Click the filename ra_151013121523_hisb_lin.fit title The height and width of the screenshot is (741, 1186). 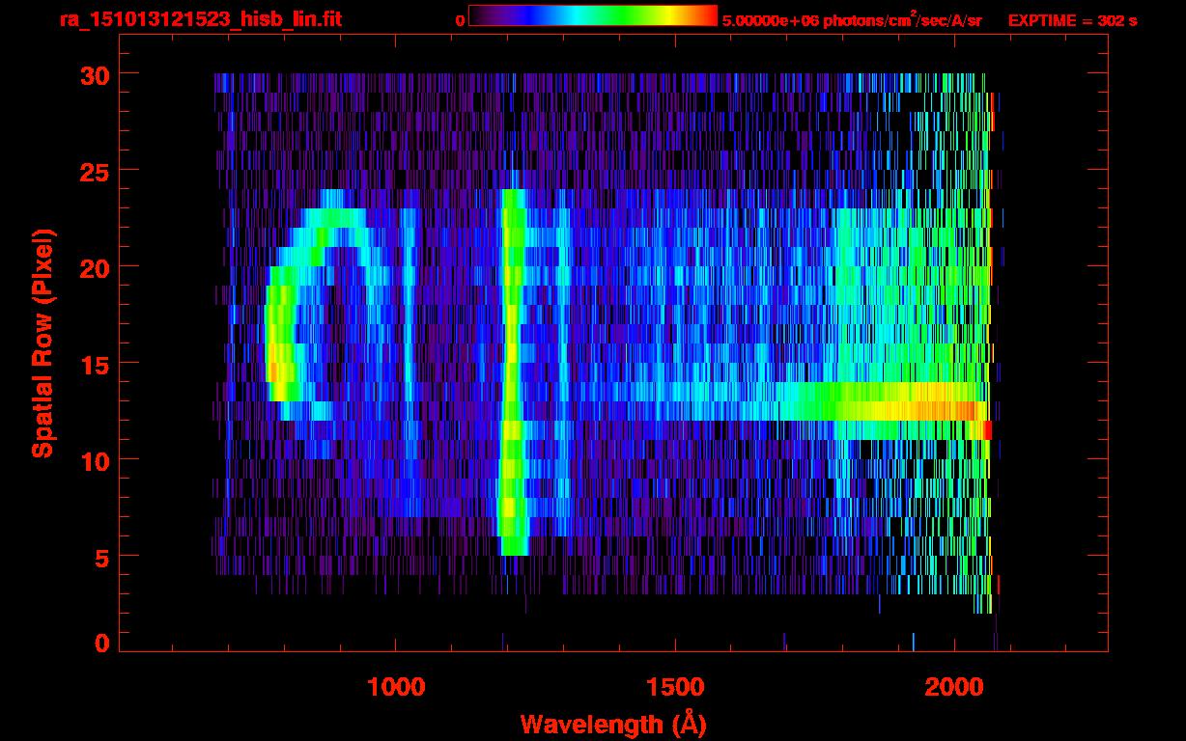pos(200,19)
